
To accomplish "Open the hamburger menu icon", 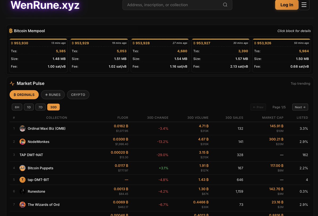I will tap(304, 5).
